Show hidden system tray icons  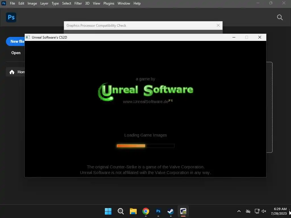pyautogui.click(x=239, y=211)
